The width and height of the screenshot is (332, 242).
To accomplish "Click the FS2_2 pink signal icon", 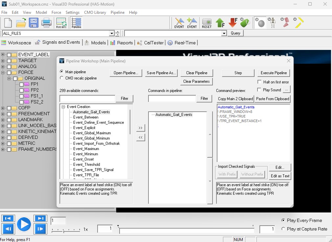I will 27,102.
